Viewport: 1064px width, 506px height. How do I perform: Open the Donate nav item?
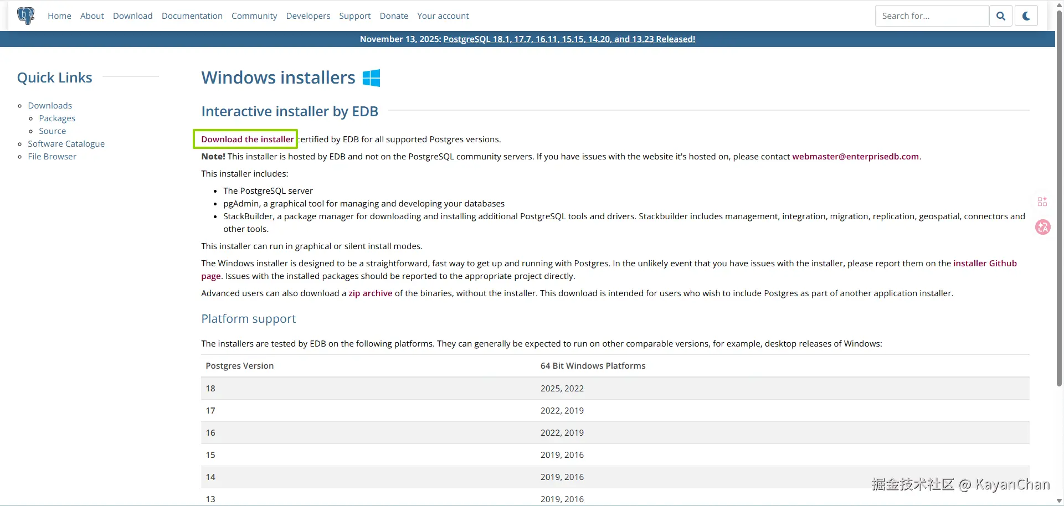pyautogui.click(x=394, y=16)
